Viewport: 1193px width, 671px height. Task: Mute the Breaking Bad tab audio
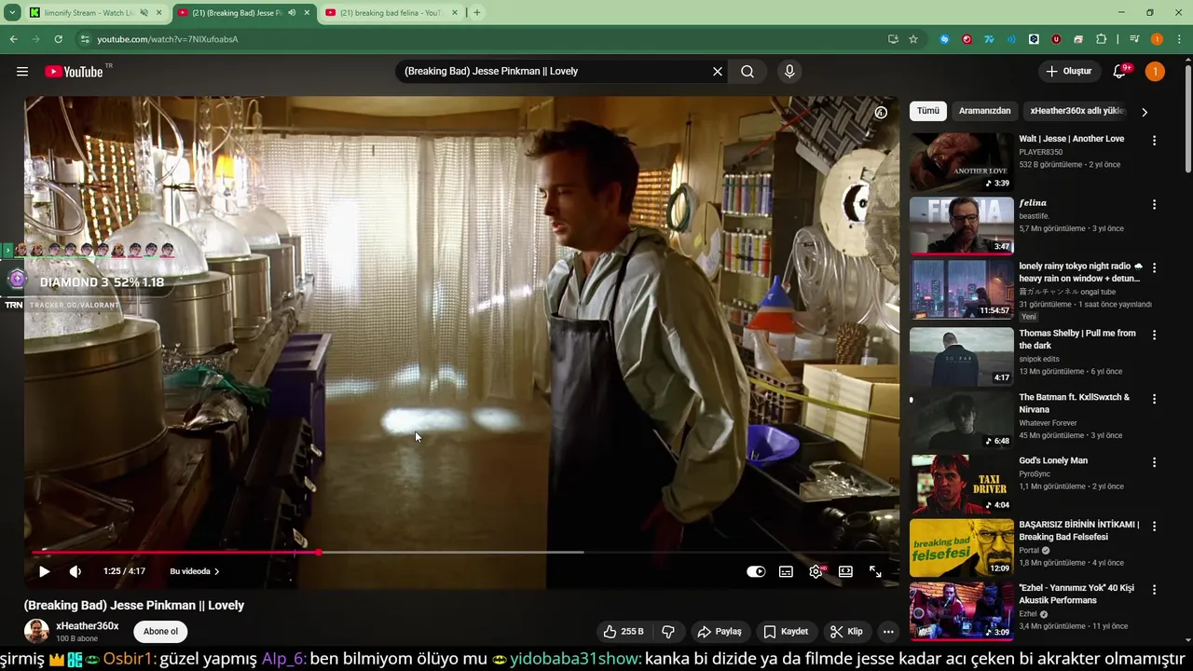point(292,13)
